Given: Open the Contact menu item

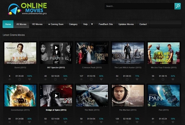Looking at the screenshot, I should pyautogui.click(x=143, y=24).
